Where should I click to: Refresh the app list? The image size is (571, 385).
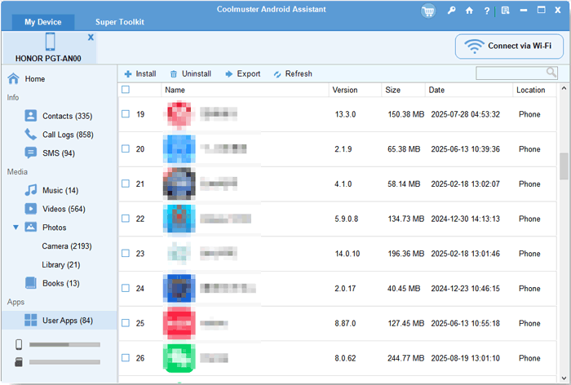[x=292, y=73]
